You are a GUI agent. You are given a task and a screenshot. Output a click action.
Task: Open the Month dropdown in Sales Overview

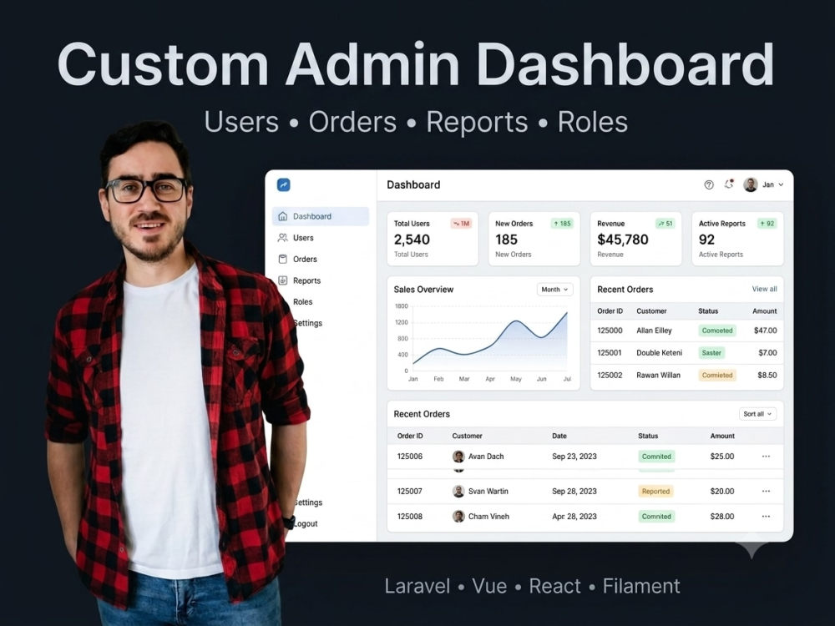point(555,290)
